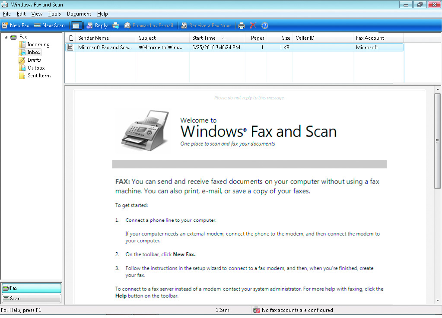
Task: Click the New Fax toolbar button
Action: point(16,25)
